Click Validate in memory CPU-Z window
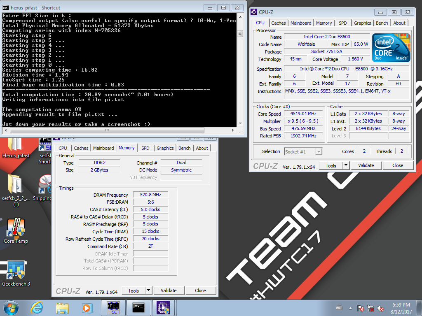 (x=169, y=290)
